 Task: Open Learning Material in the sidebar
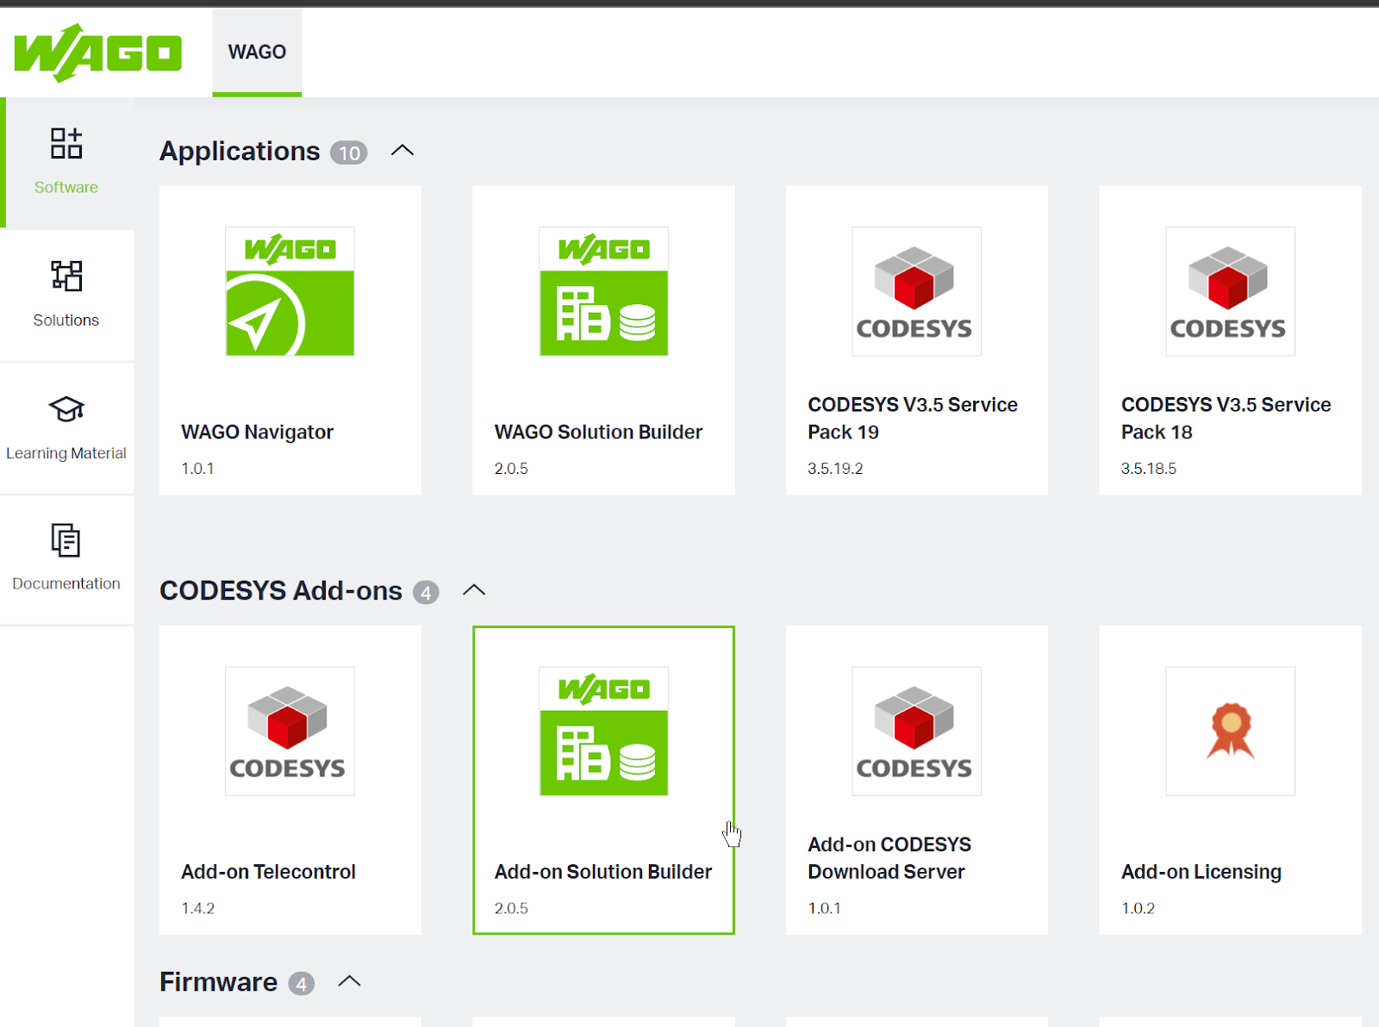(66, 428)
